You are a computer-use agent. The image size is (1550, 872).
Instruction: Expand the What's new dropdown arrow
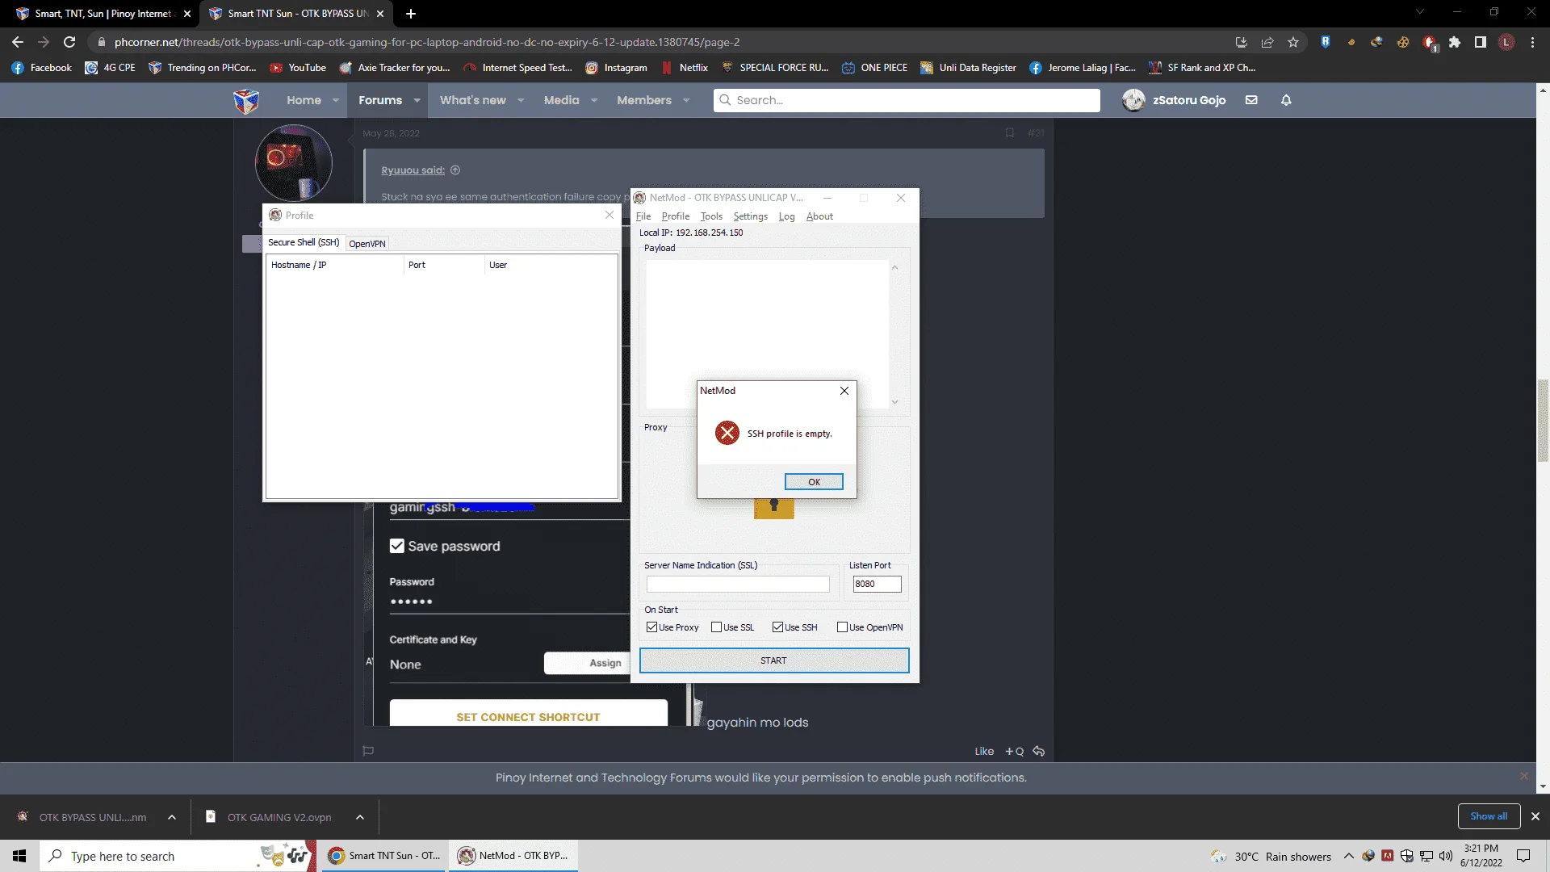pyautogui.click(x=521, y=100)
